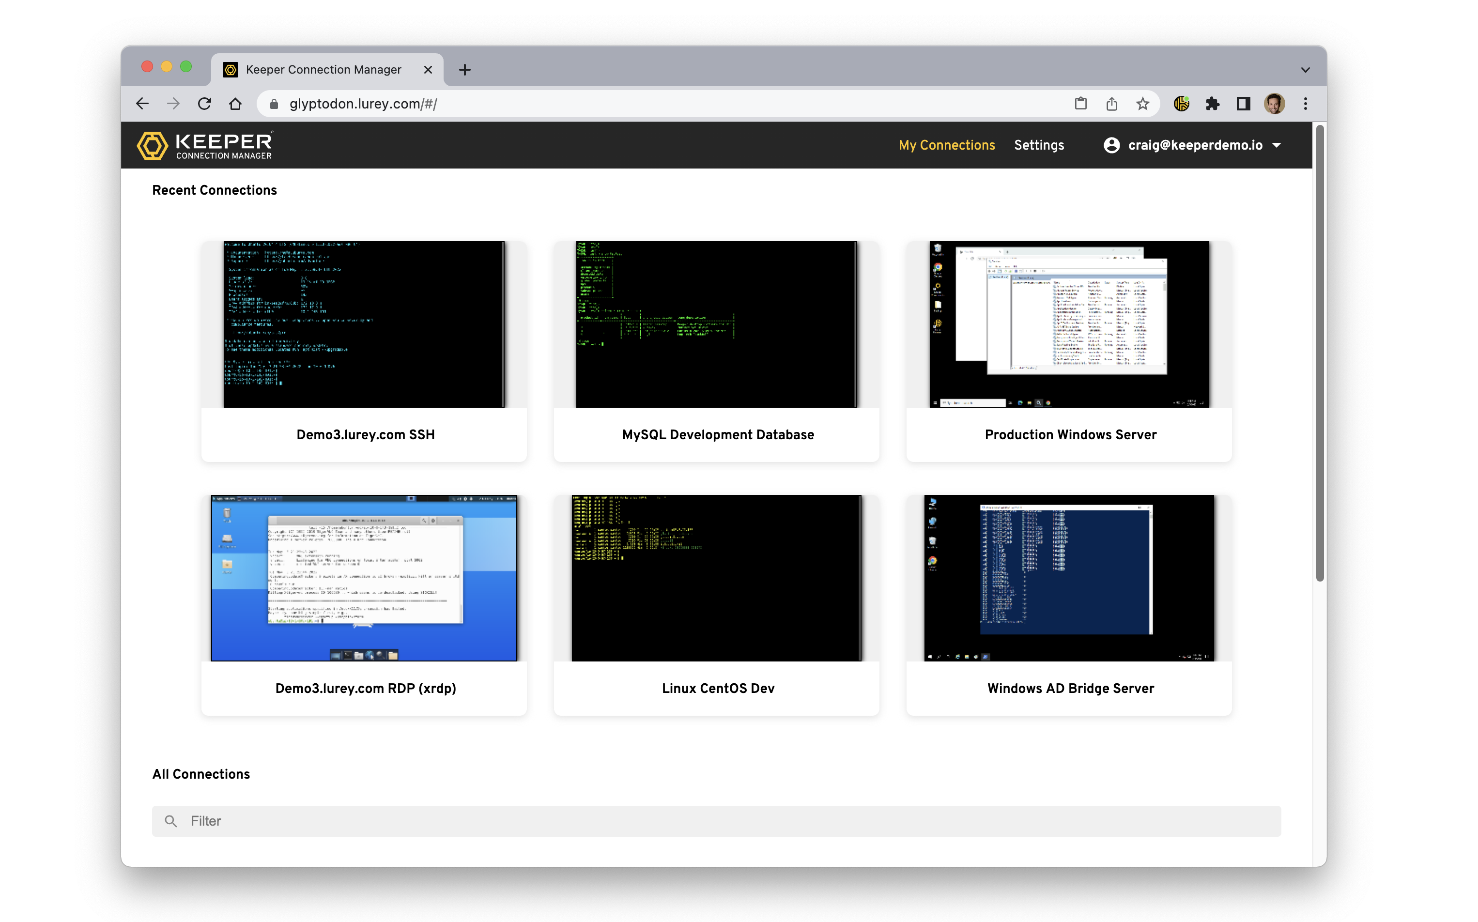Close the Keeper Connection Manager tab

click(428, 70)
